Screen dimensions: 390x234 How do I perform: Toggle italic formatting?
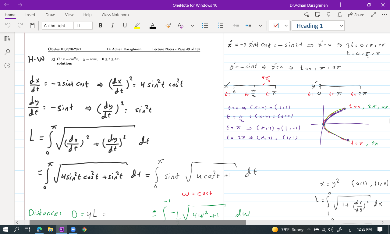coord(113,26)
